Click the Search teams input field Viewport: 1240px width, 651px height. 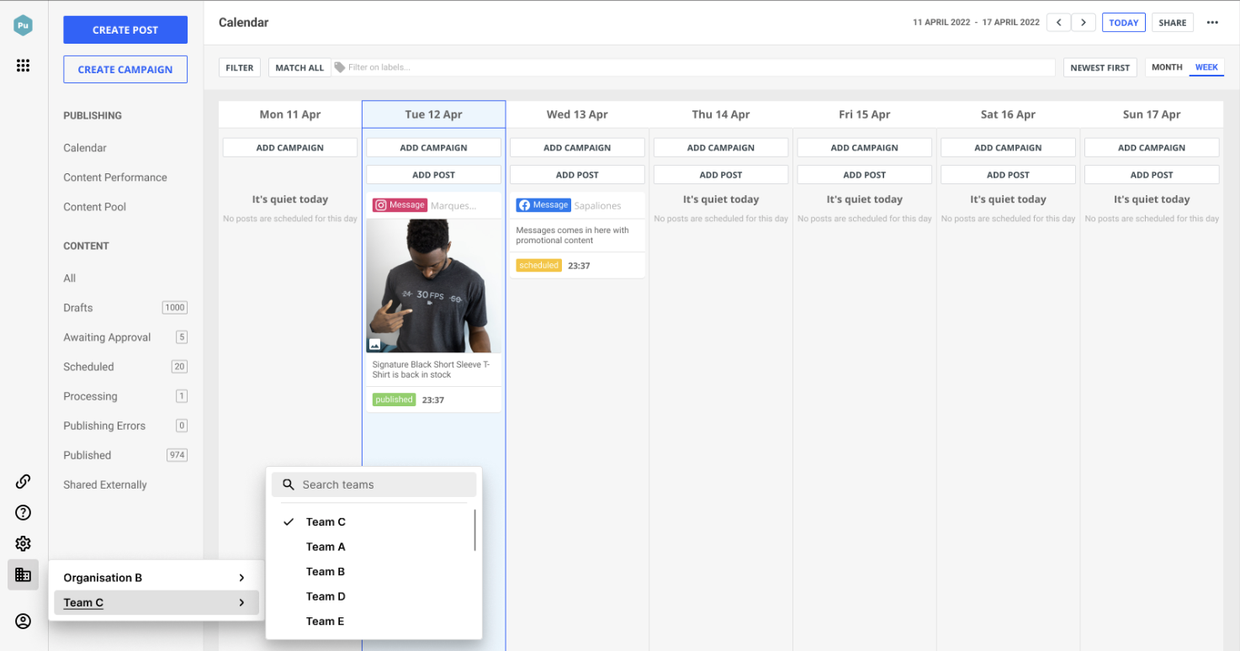(374, 484)
